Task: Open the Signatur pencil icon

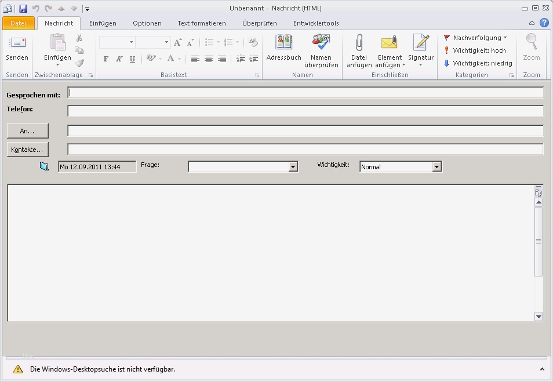Action: coord(420,43)
